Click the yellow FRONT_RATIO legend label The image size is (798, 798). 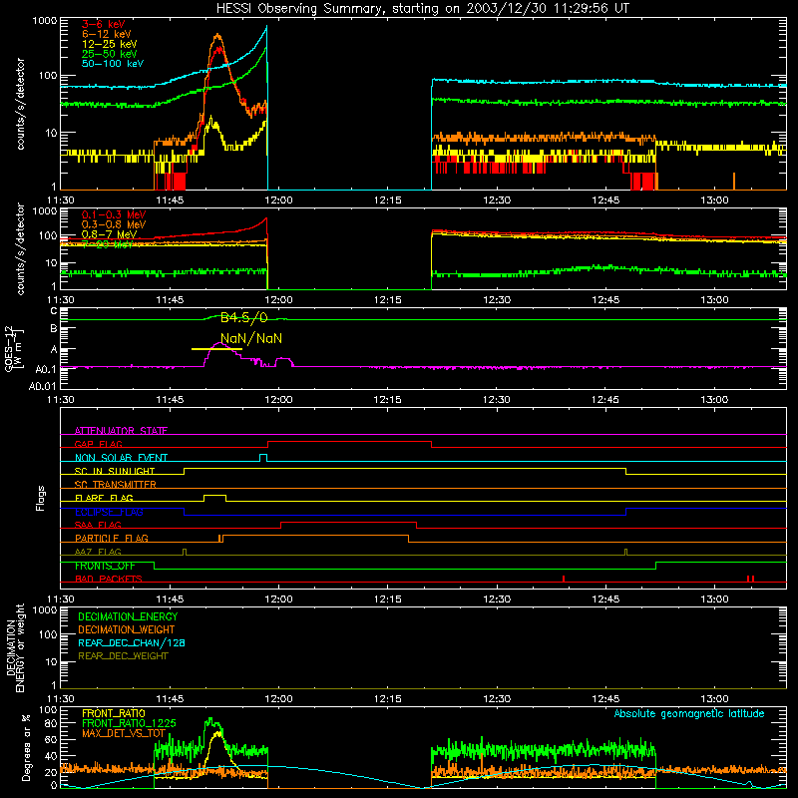point(114,714)
